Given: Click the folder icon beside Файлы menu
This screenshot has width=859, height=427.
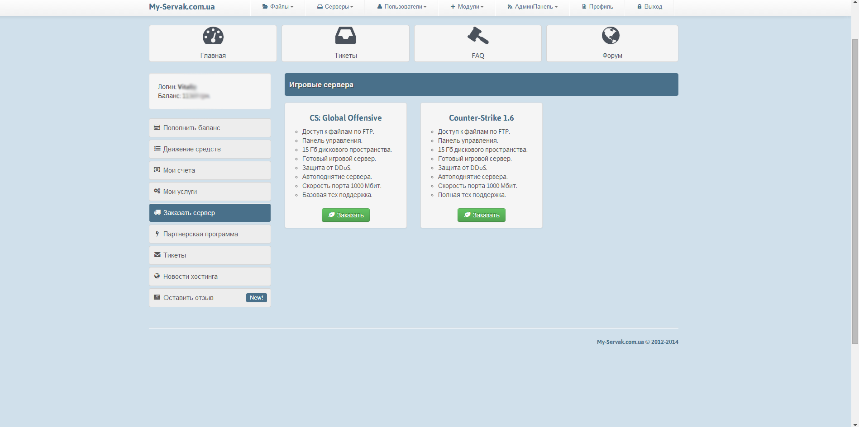Looking at the screenshot, I should click(x=265, y=6).
